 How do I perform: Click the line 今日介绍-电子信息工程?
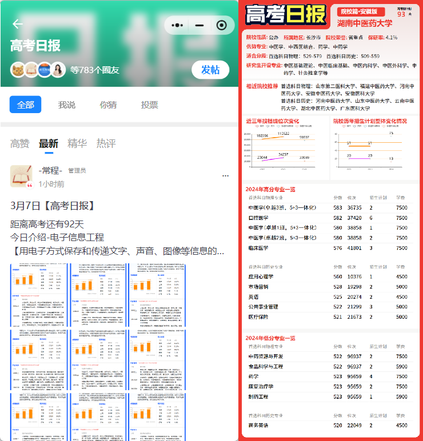coord(57,238)
